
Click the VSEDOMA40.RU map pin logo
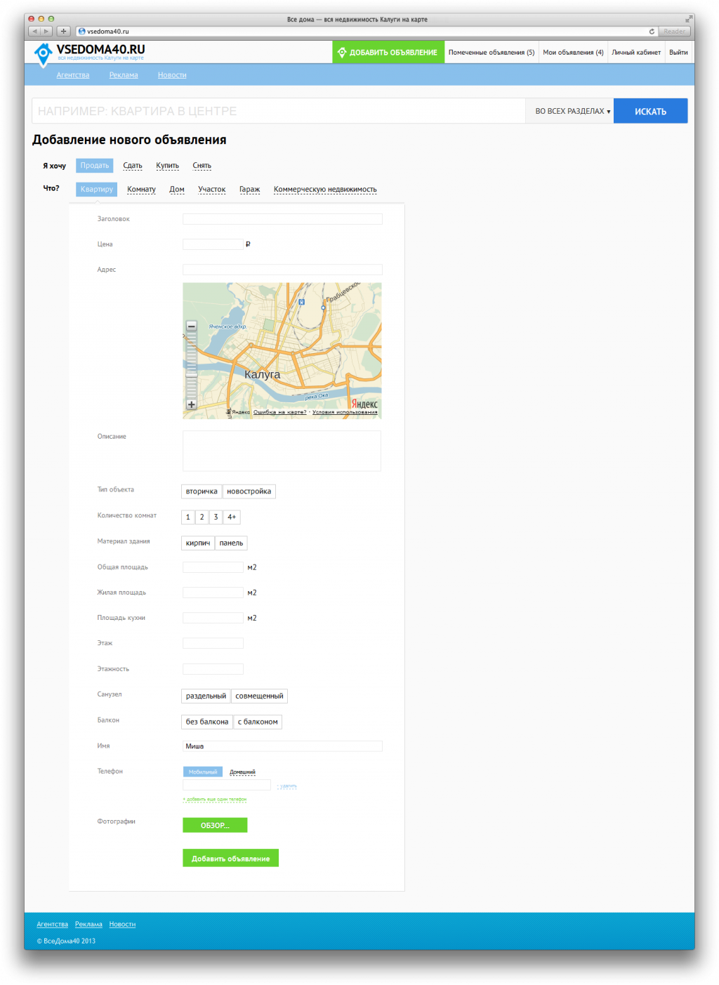coord(44,55)
